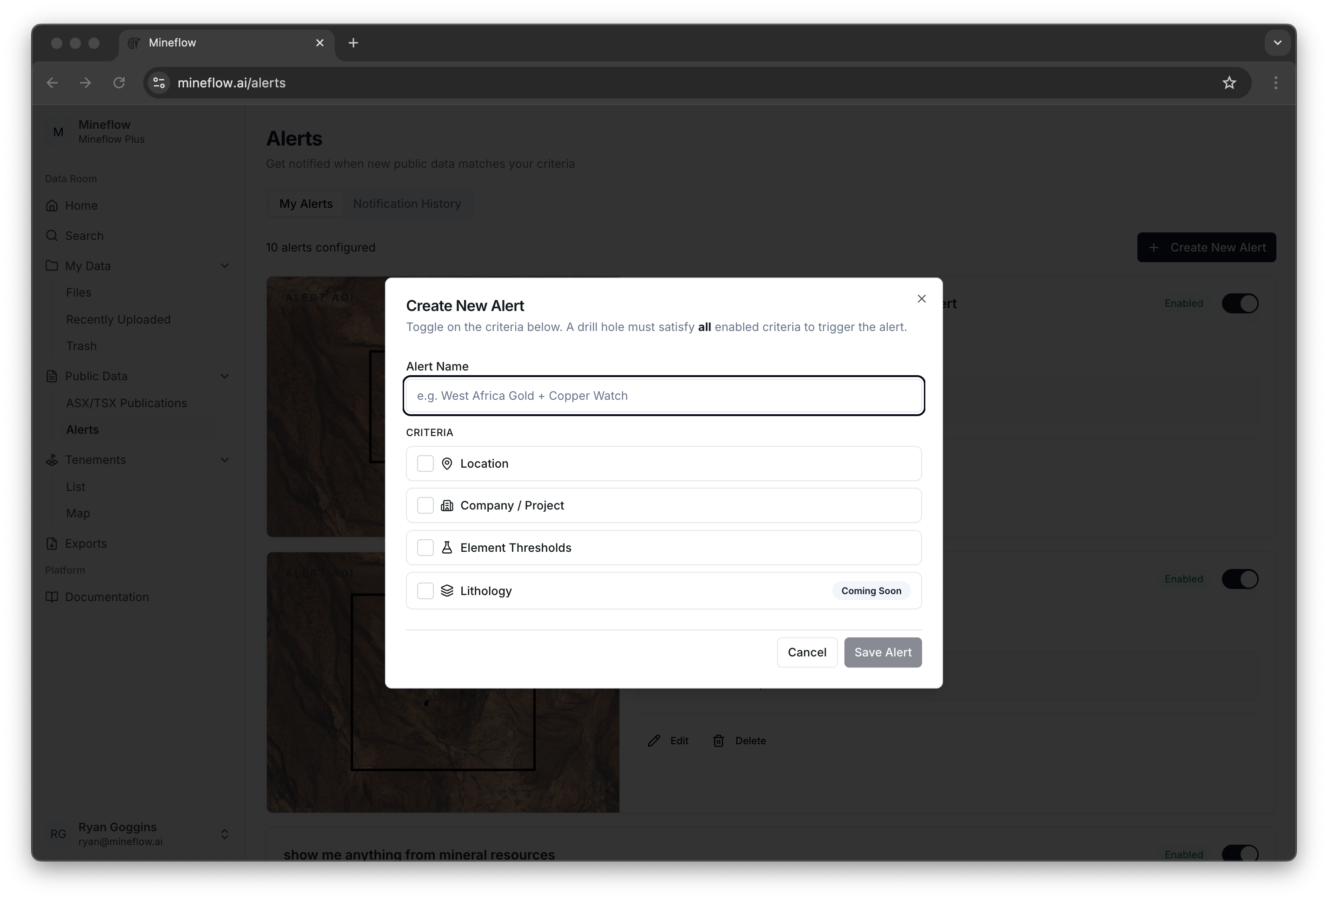Switch to the Notification History tab
The width and height of the screenshot is (1328, 900).
coord(407,204)
